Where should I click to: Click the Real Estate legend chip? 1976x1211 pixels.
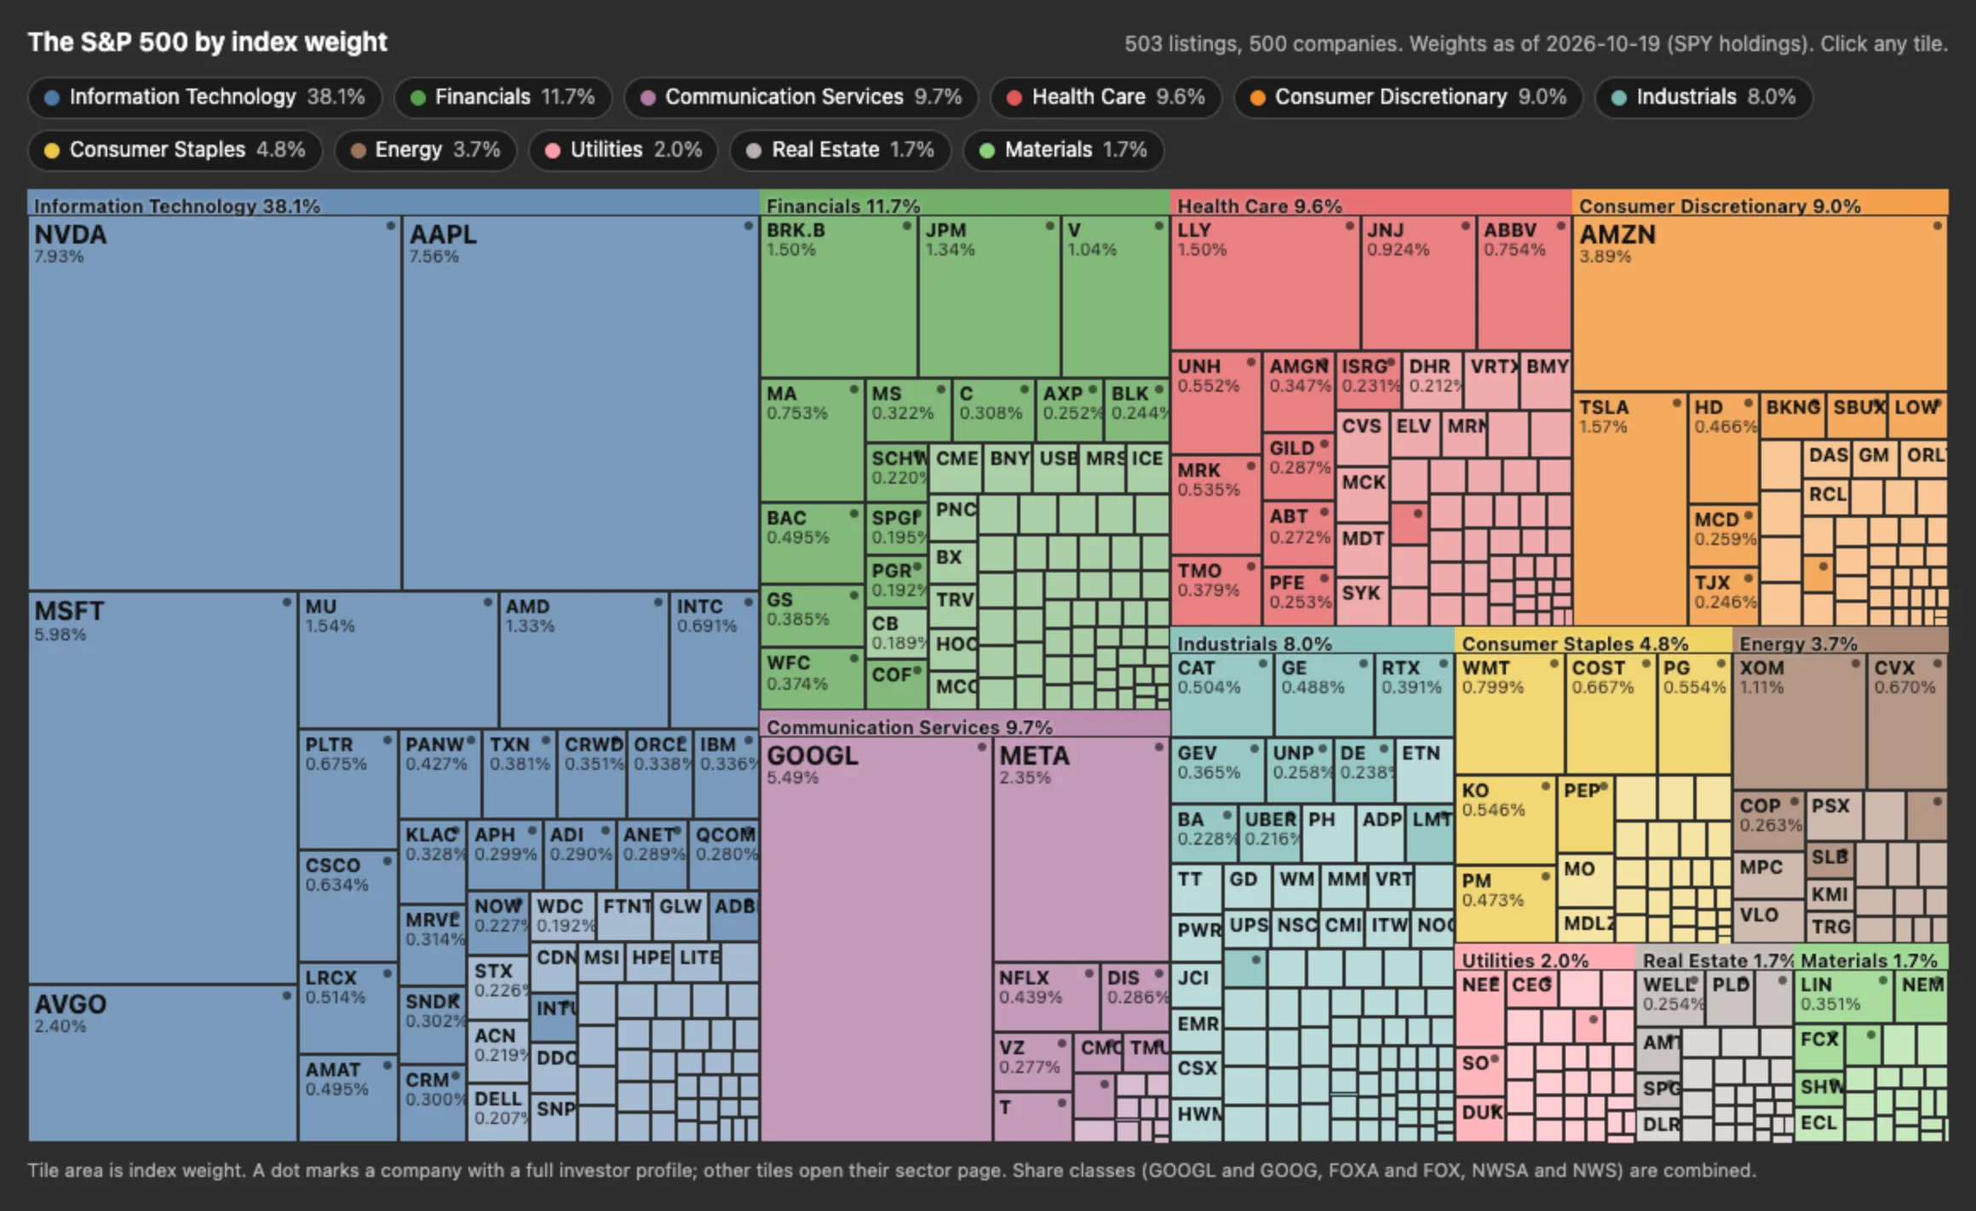840,150
